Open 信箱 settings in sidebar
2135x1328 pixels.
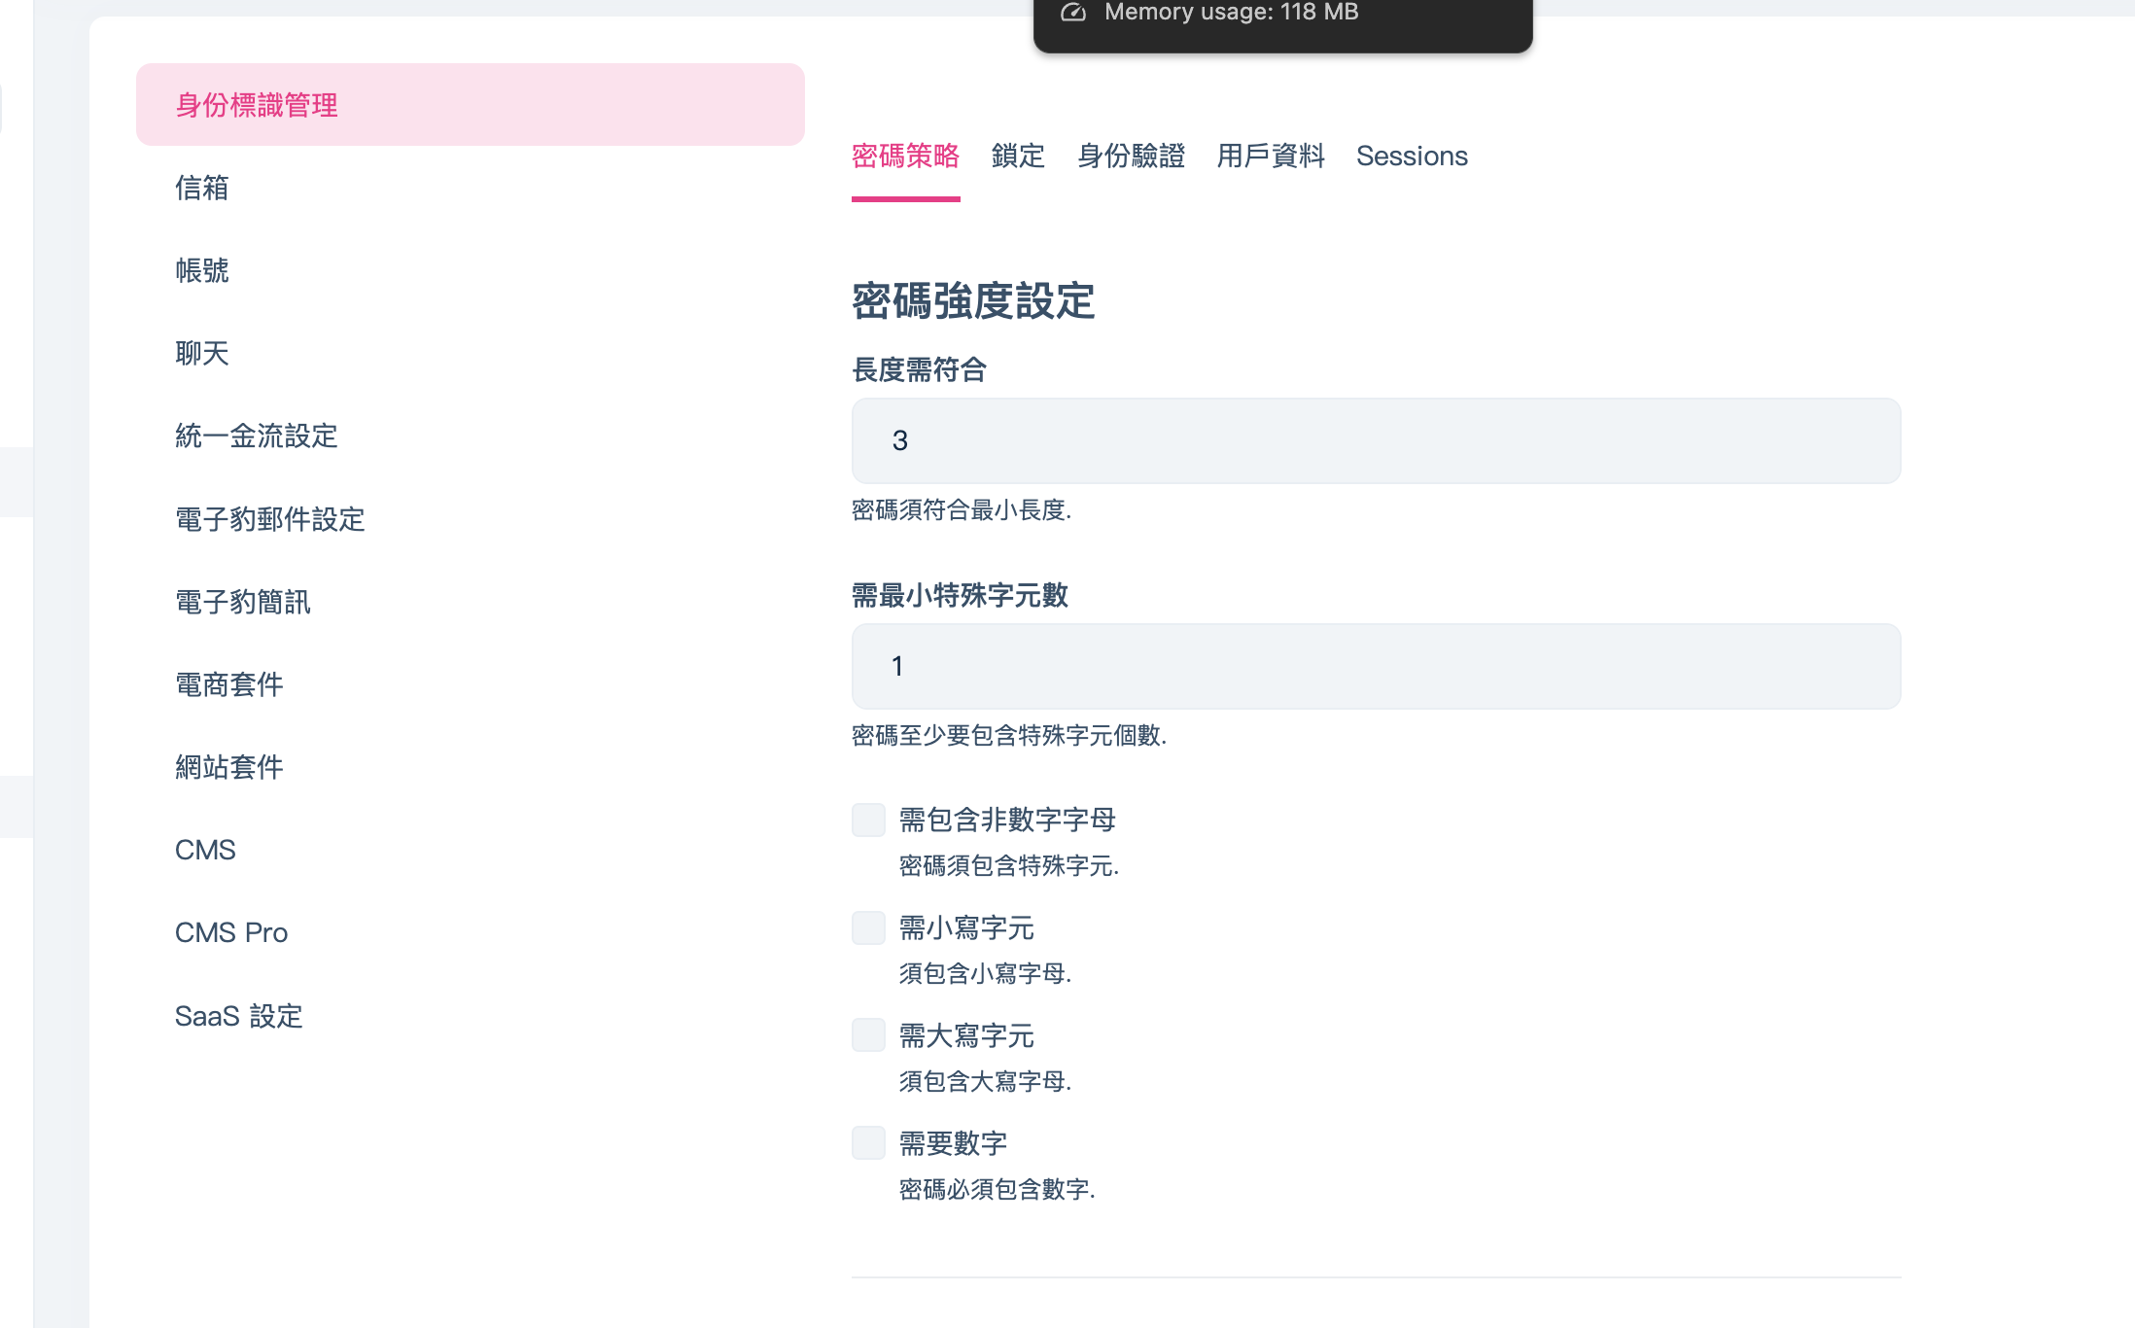click(x=202, y=188)
